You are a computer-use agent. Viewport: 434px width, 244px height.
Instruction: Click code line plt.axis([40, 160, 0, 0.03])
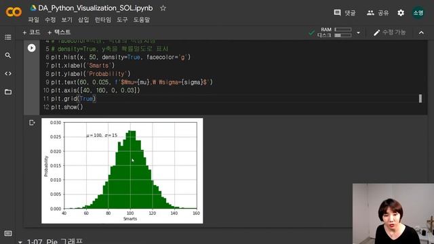click(96, 90)
